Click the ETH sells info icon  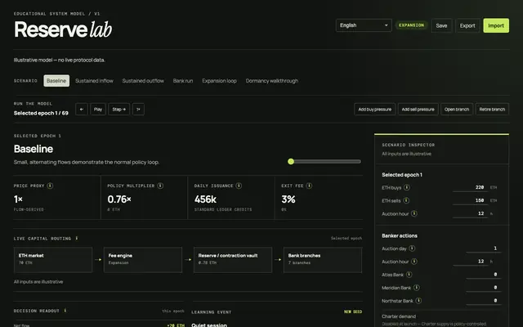406,200
